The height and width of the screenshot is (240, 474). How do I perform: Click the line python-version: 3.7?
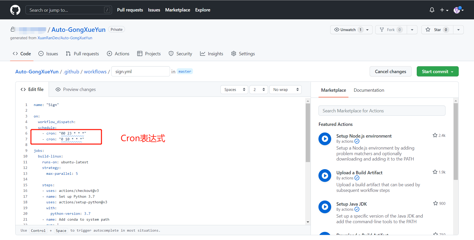[71, 214]
